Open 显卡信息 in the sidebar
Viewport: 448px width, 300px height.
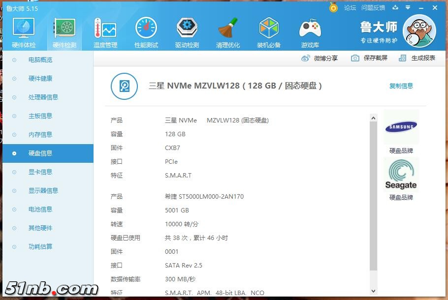pos(40,172)
